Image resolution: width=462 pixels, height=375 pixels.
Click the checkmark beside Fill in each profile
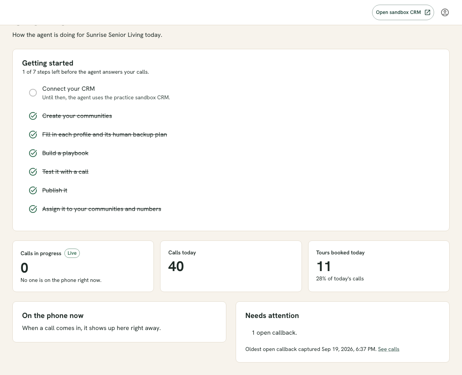(33, 135)
